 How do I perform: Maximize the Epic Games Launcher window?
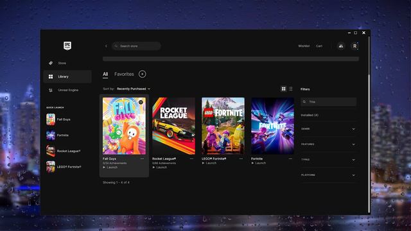point(356,33)
